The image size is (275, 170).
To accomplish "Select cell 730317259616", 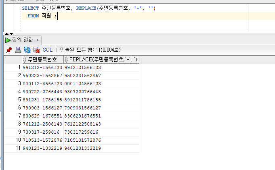I will pyautogui.click(x=101, y=132).
